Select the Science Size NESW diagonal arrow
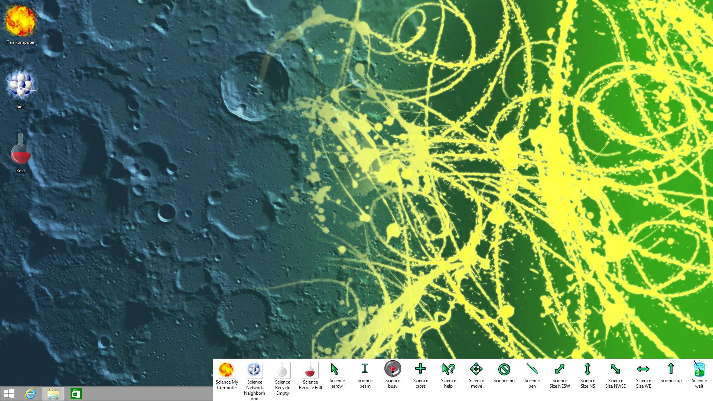Image resolution: width=713 pixels, height=401 pixels. (560, 369)
